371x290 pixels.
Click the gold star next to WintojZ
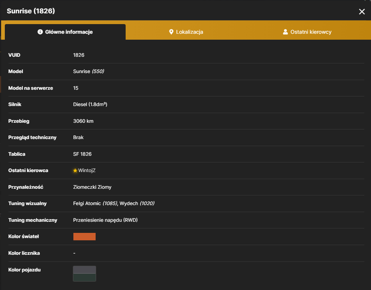pos(75,171)
